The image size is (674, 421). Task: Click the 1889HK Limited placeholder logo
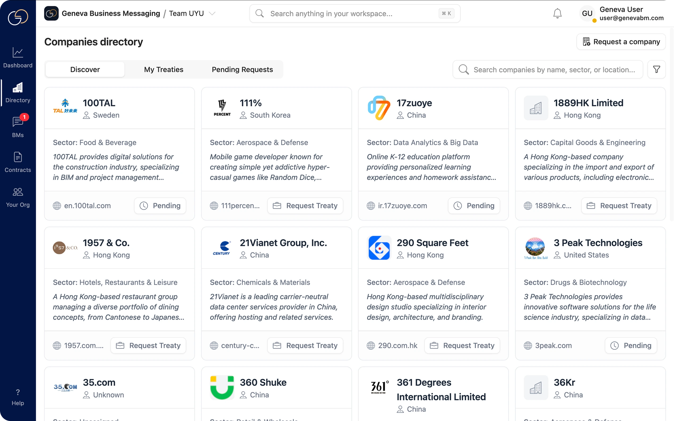coord(535,108)
